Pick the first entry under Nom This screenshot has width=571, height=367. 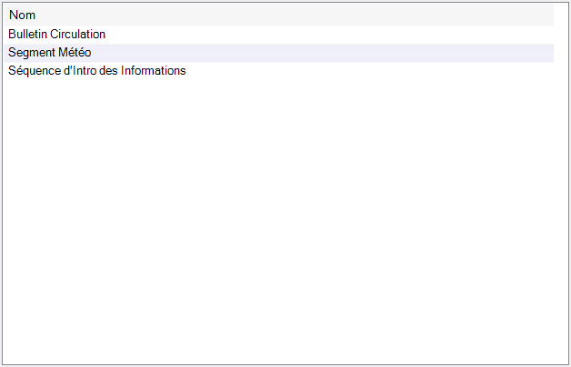click(x=279, y=35)
